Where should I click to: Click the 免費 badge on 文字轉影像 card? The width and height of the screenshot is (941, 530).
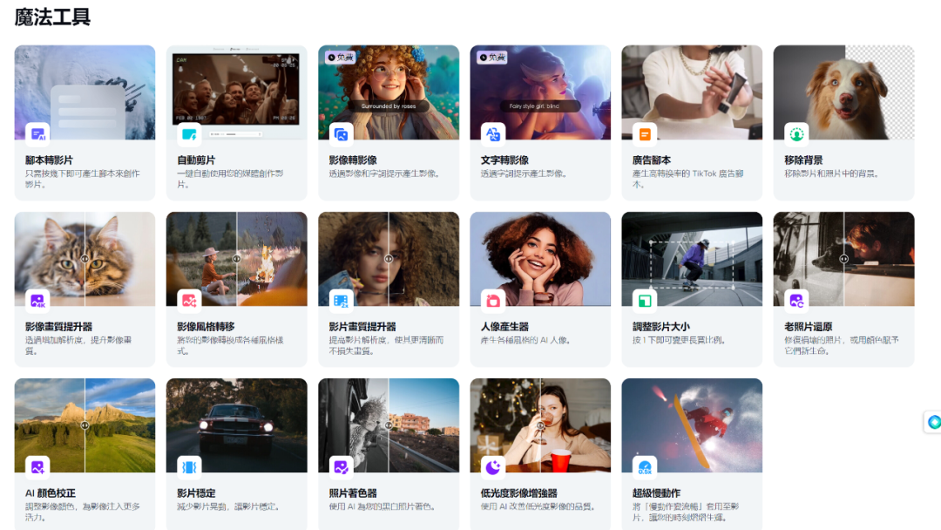(492, 57)
